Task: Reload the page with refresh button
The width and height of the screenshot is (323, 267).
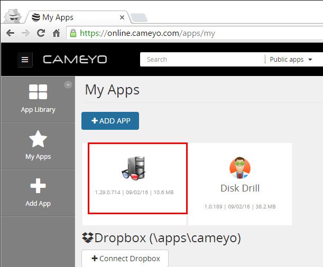Action: 41,33
